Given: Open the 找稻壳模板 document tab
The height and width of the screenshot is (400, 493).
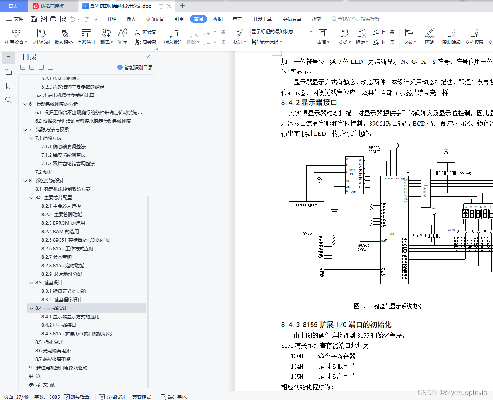Looking at the screenshot, I should click(52, 6).
